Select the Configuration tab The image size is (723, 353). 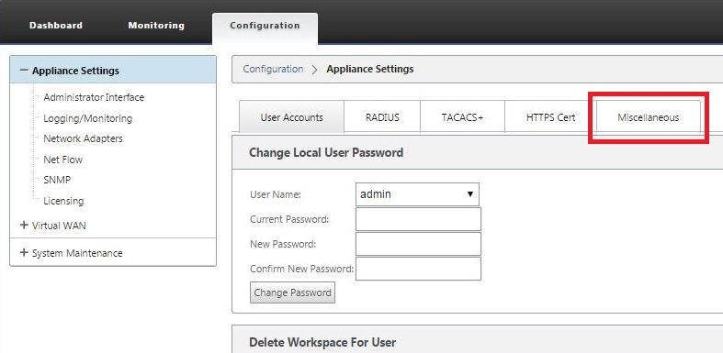pos(265,26)
